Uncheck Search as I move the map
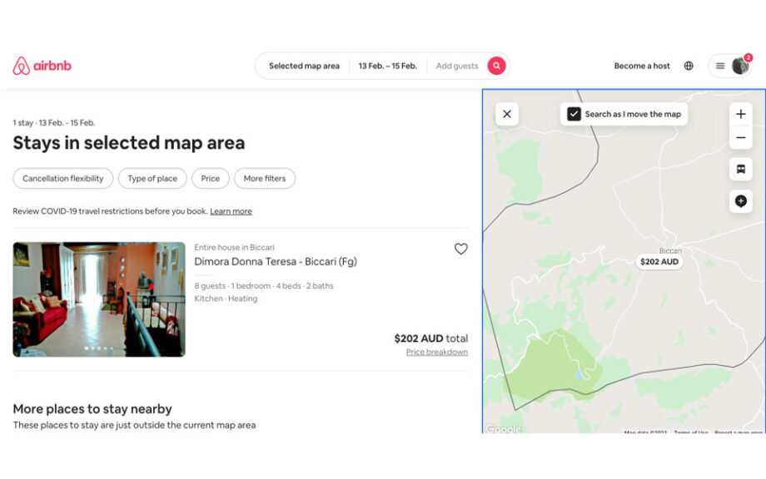 (x=574, y=114)
